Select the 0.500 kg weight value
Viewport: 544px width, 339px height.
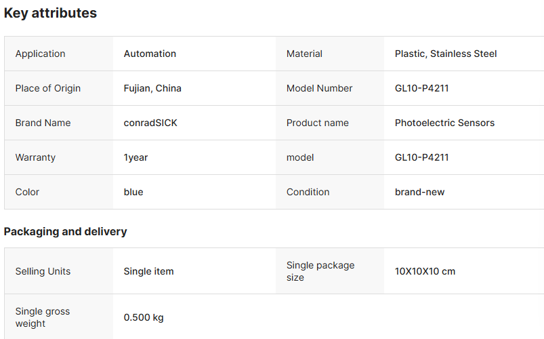coord(144,317)
